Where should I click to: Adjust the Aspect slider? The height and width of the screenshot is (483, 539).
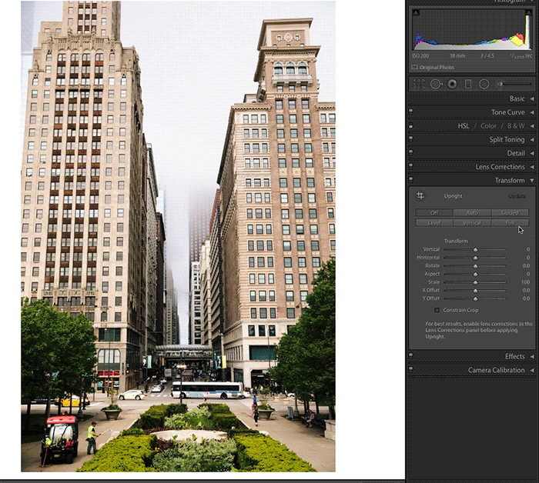pyautogui.click(x=475, y=274)
